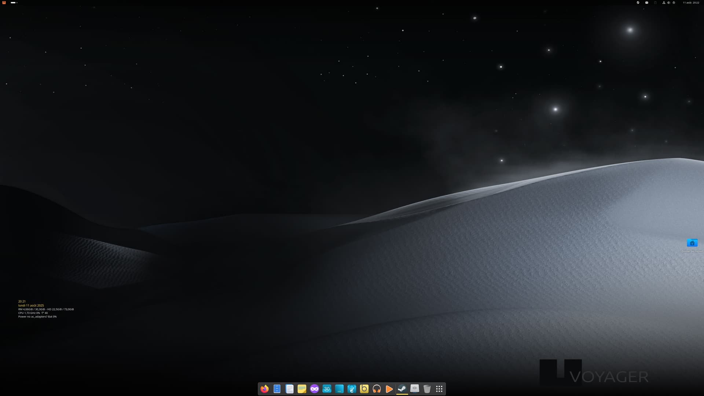
Task: Open the Dossier personnel desktop folder
Action: [692, 243]
